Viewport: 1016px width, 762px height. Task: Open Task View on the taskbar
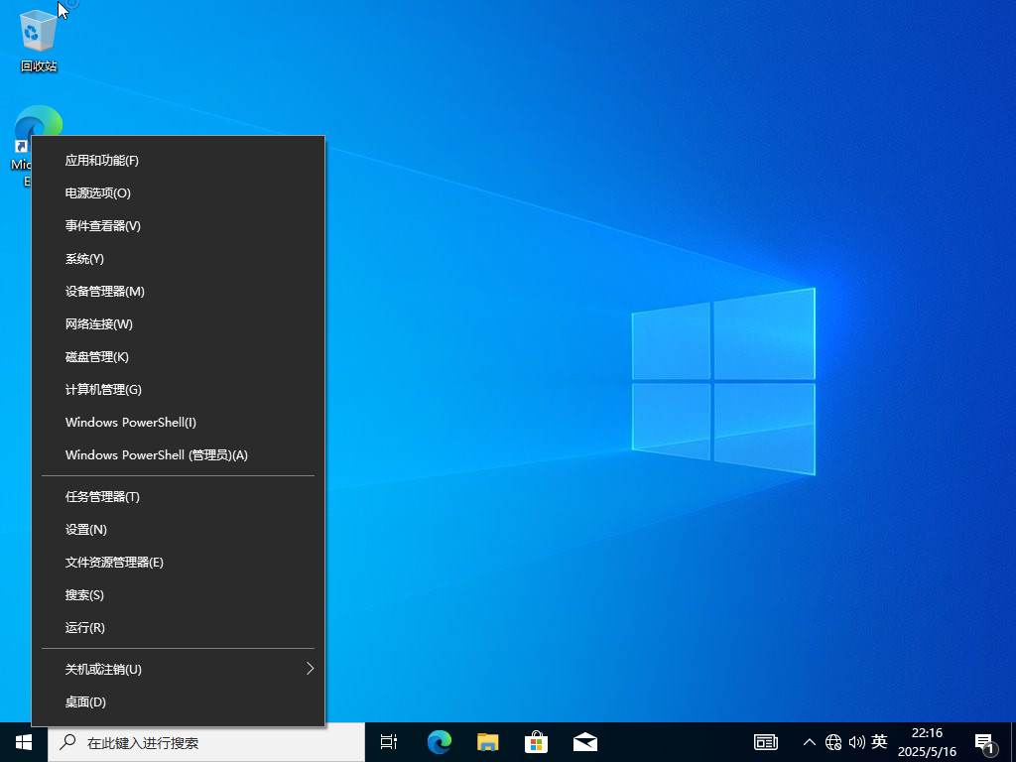[389, 742]
